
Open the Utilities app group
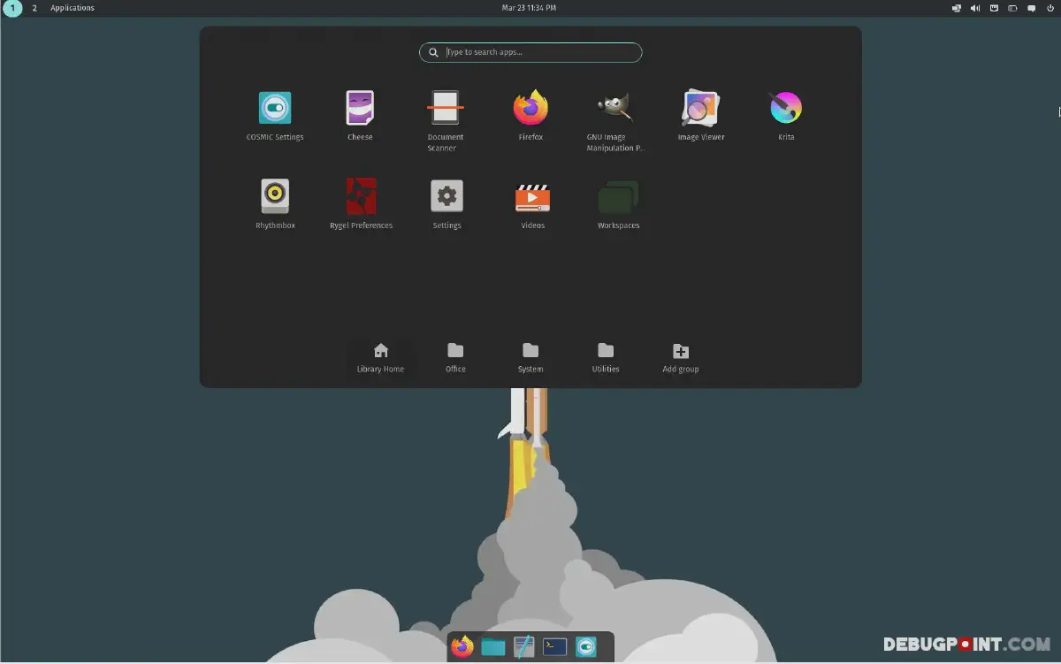[x=605, y=356]
